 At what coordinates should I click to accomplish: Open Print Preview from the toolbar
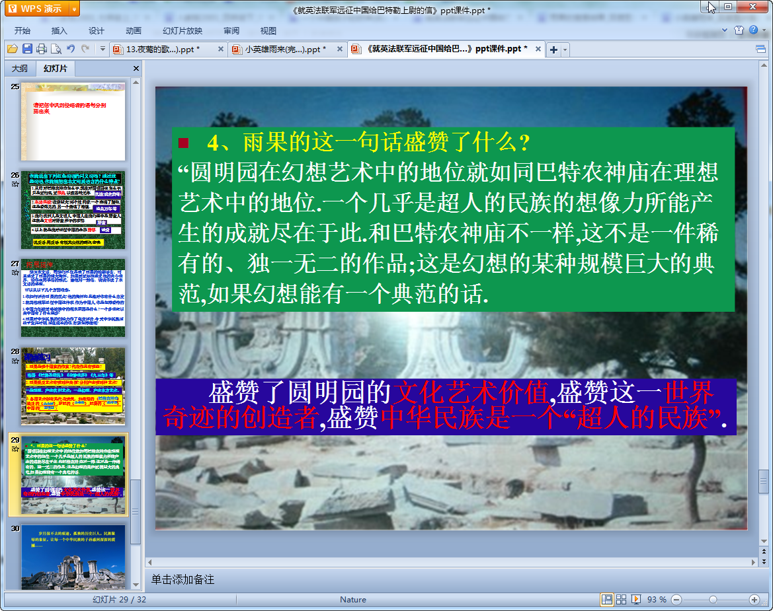point(56,50)
